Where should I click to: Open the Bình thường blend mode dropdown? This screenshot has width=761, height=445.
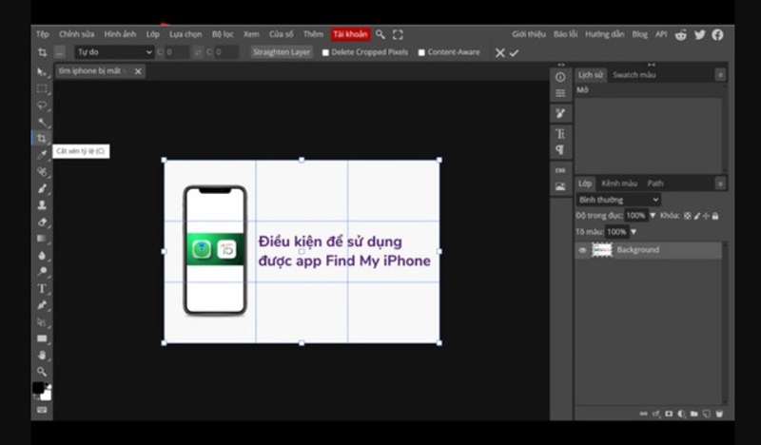[x=618, y=200]
